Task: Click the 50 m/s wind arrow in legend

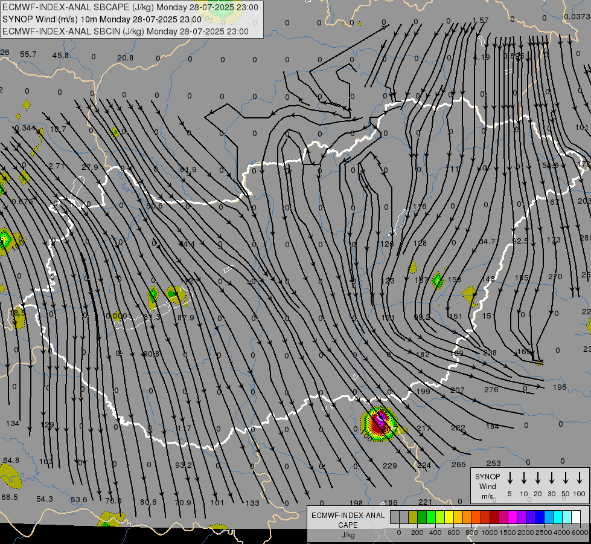Action: 566,478
